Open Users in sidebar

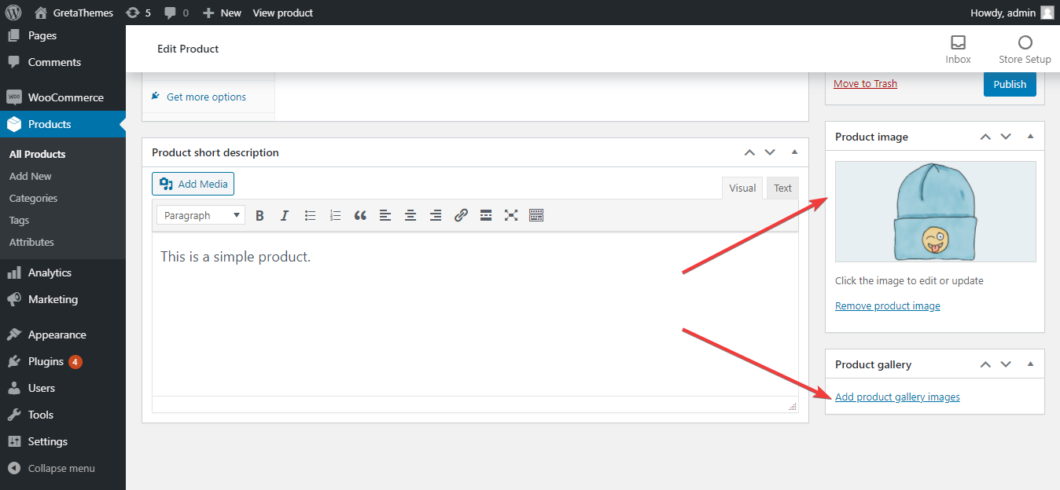pos(63,388)
